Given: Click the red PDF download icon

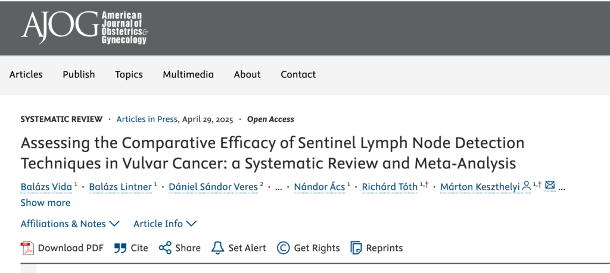Looking at the screenshot, I should (27, 248).
